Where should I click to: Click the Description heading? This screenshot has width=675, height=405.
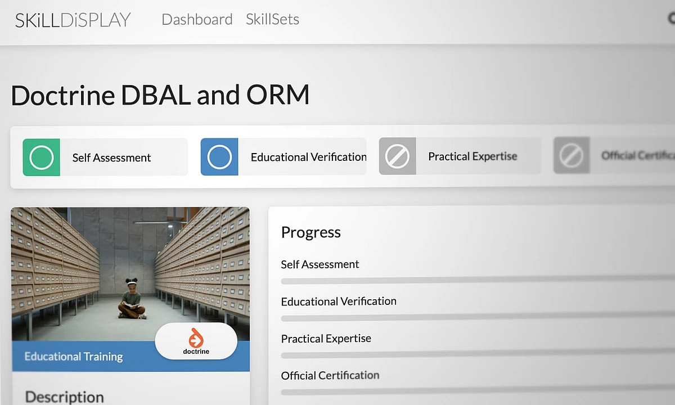[x=65, y=397]
